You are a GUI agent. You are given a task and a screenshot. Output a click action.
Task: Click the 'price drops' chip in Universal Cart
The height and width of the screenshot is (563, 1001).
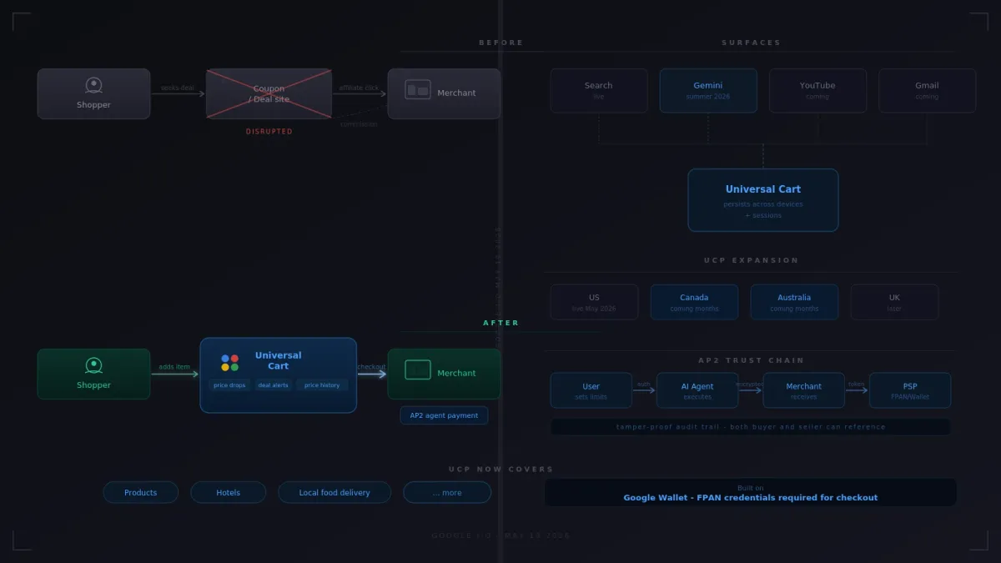click(x=229, y=385)
